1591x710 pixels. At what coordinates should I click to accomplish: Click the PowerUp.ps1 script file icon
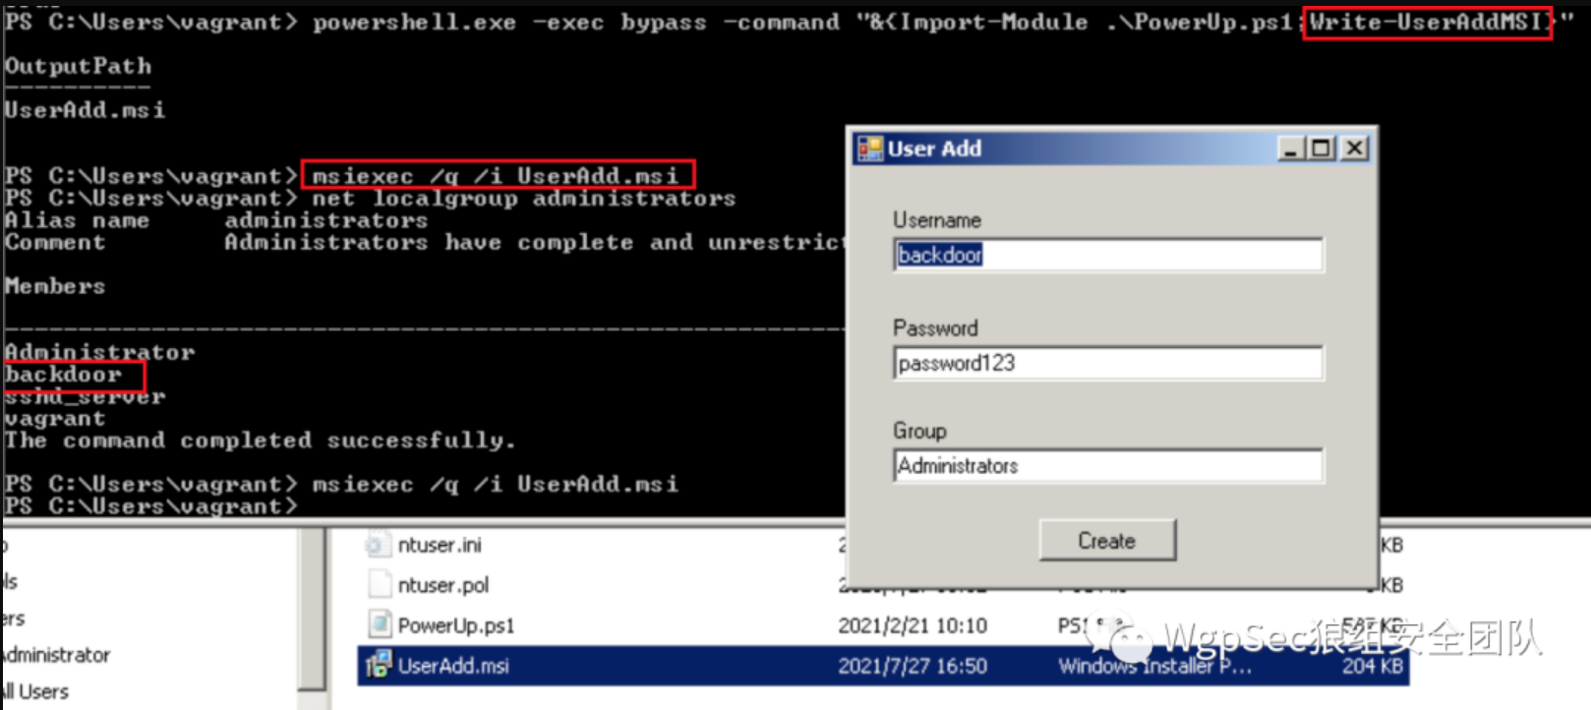click(379, 624)
